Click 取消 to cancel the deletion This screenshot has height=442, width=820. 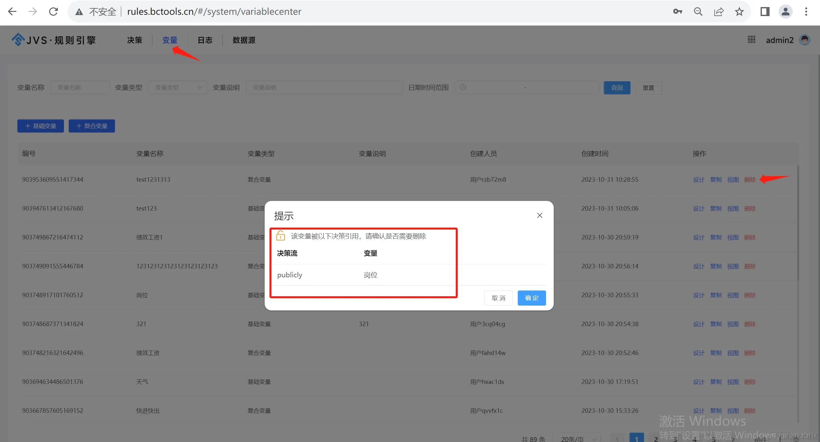click(x=498, y=298)
